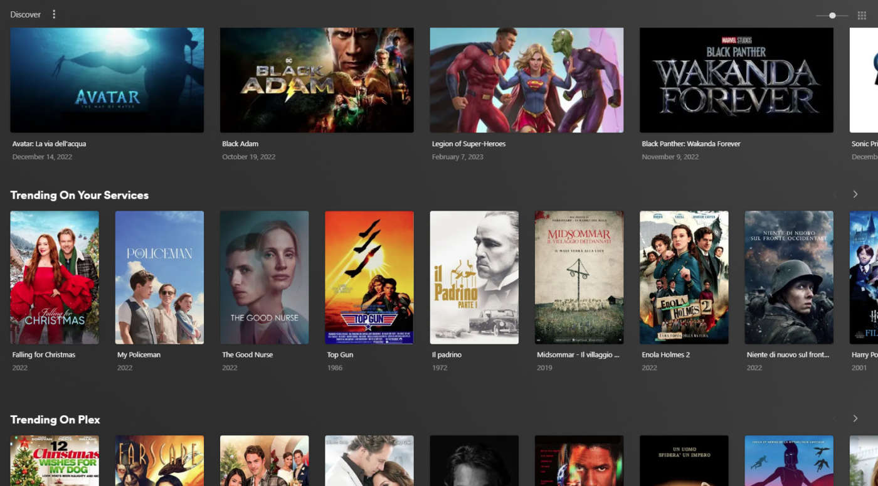The image size is (878, 486).
Task: Open the Avatar: The Way of Water banner
Action: pyautogui.click(x=107, y=80)
